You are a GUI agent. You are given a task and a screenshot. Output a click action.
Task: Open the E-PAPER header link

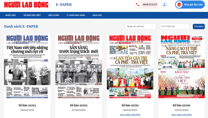64,5
